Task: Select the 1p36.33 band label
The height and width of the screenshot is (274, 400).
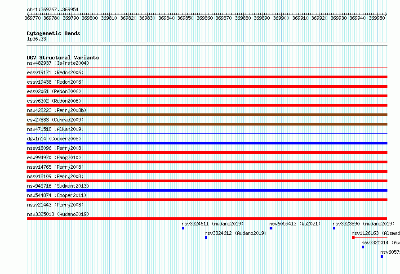Action: (36, 39)
